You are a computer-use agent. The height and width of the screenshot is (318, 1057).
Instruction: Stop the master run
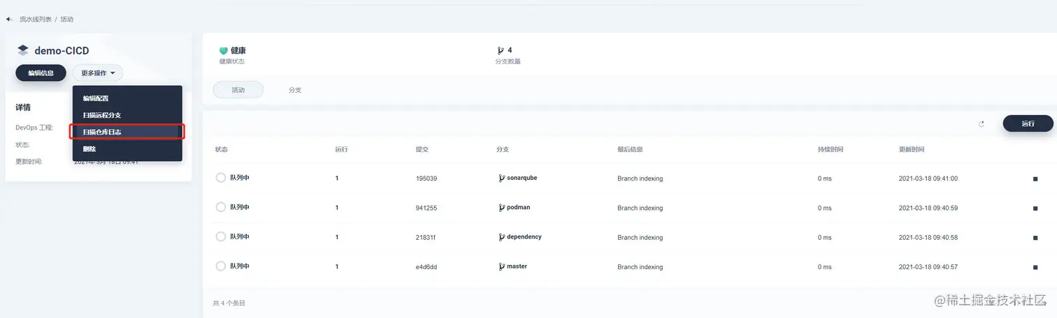point(1035,267)
